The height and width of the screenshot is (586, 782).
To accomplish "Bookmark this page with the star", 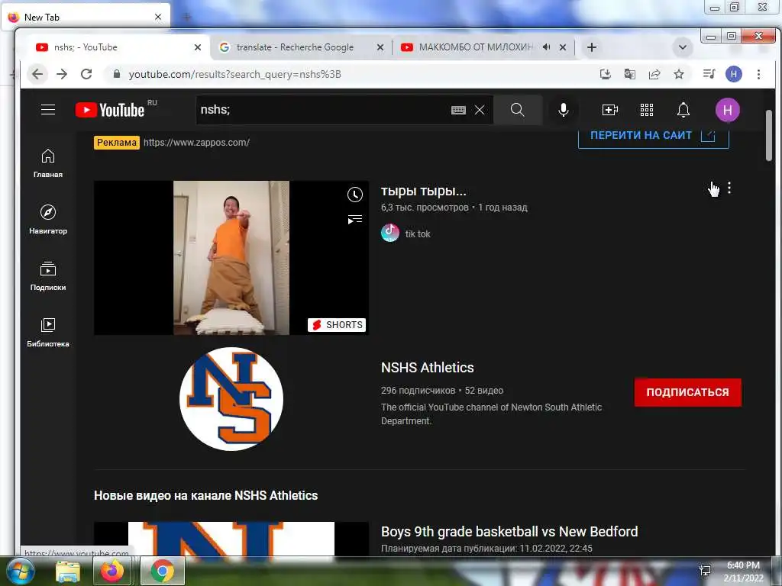I will 679,74.
